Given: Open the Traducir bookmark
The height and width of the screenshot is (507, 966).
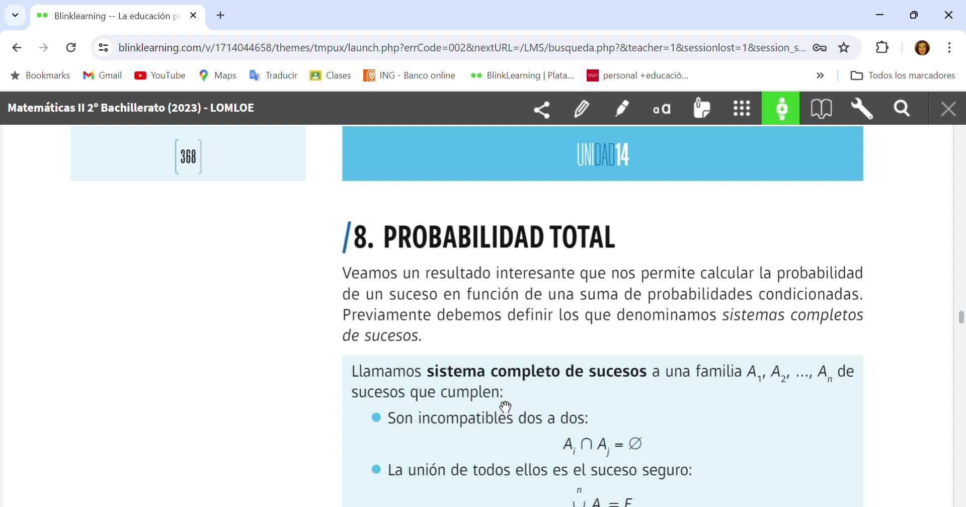Looking at the screenshot, I should [x=273, y=75].
